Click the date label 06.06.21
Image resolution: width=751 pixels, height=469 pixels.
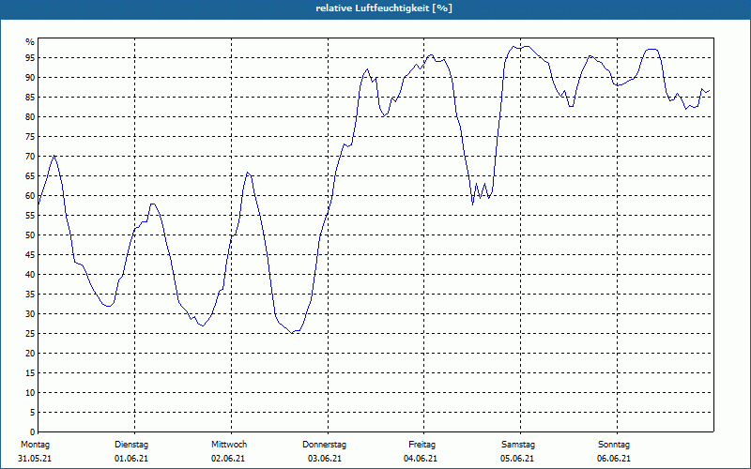(x=614, y=459)
